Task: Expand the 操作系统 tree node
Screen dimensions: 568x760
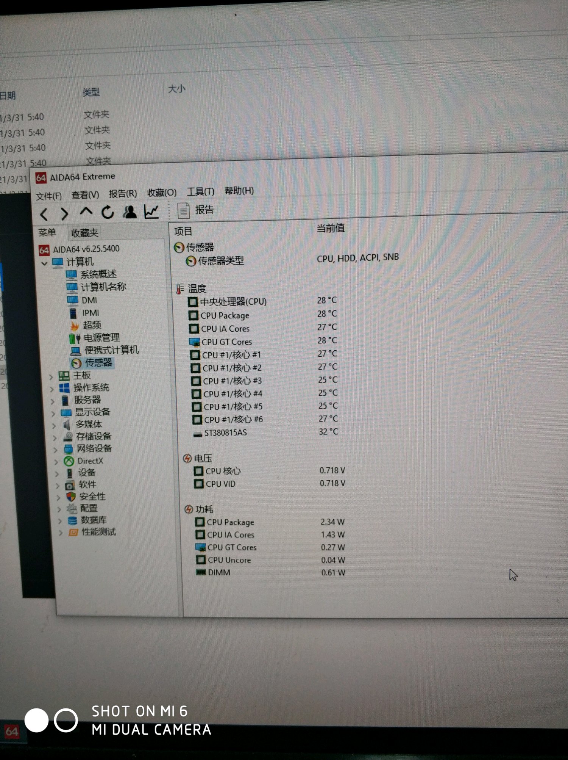Action: coord(52,389)
